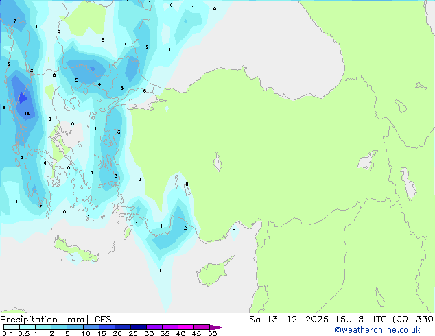
Task: Click the '15' legend scale label
Action: (x=102, y=333)
